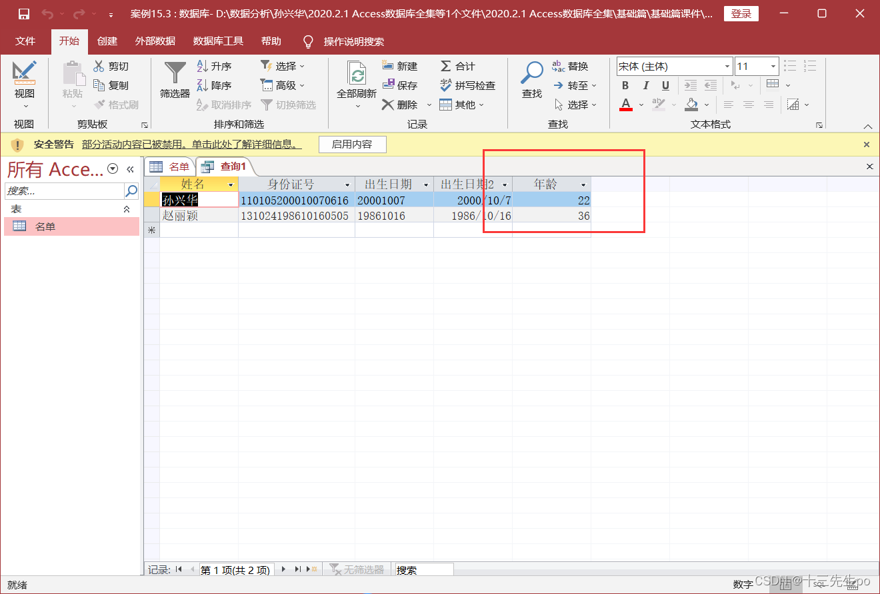Screen dimensions: 880x594
Task: Click the 筛选器 funnel icon
Action: tap(175, 73)
